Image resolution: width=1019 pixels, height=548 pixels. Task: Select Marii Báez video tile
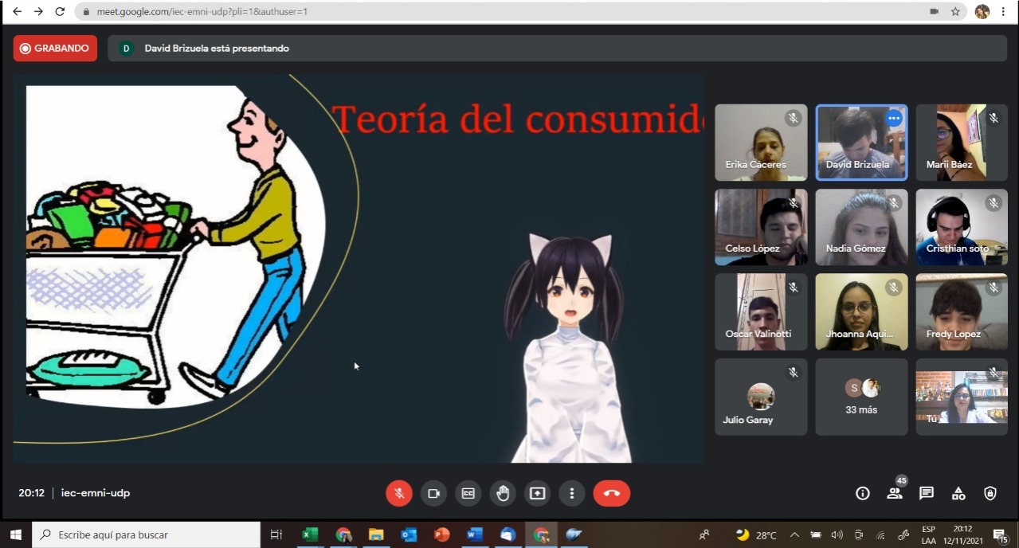962,143
